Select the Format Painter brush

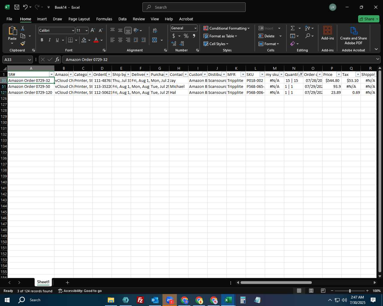[23, 44]
